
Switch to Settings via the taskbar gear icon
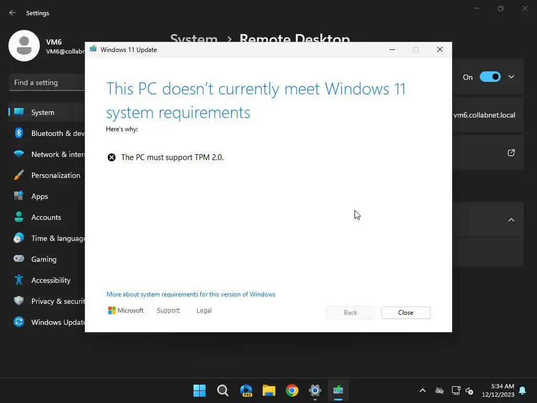coord(315,390)
